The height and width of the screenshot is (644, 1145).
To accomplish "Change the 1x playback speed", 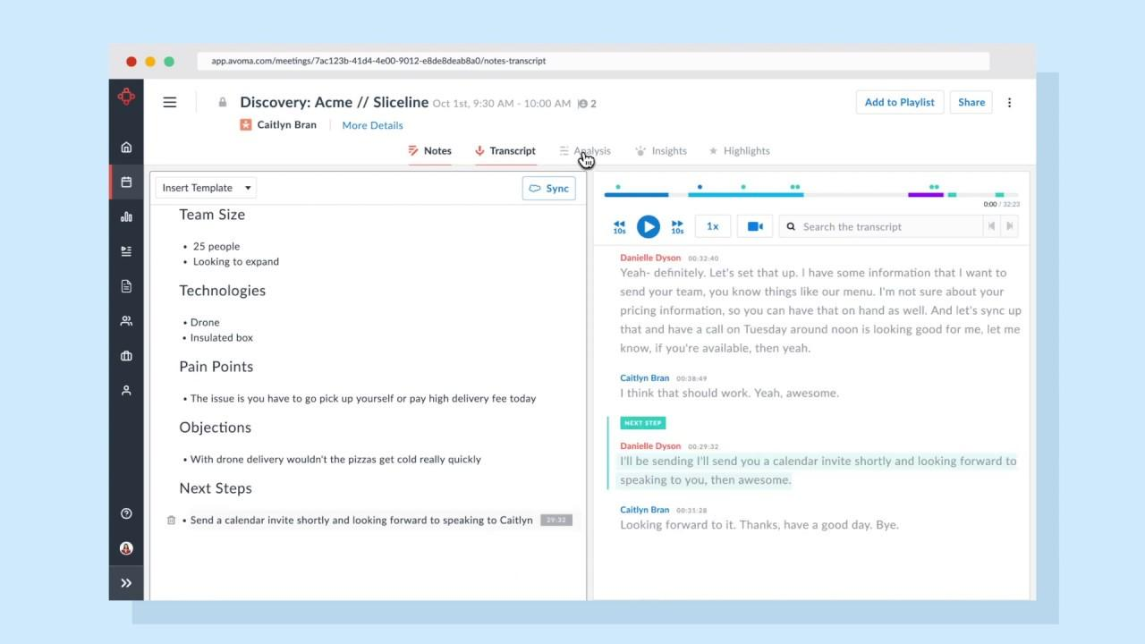I will coord(713,226).
